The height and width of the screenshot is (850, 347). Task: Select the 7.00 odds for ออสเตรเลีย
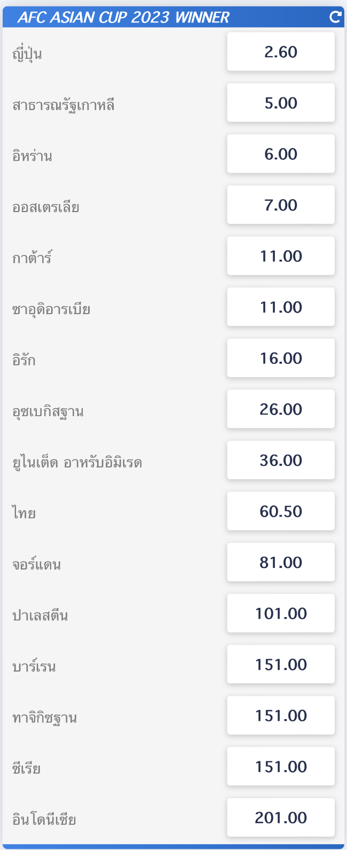[281, 205]
